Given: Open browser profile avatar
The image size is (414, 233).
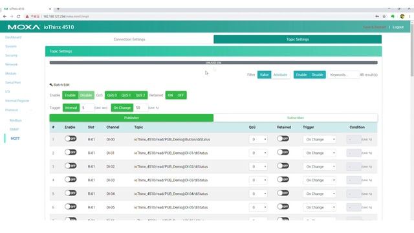Looking at the screenshot, I should (402, 16).
